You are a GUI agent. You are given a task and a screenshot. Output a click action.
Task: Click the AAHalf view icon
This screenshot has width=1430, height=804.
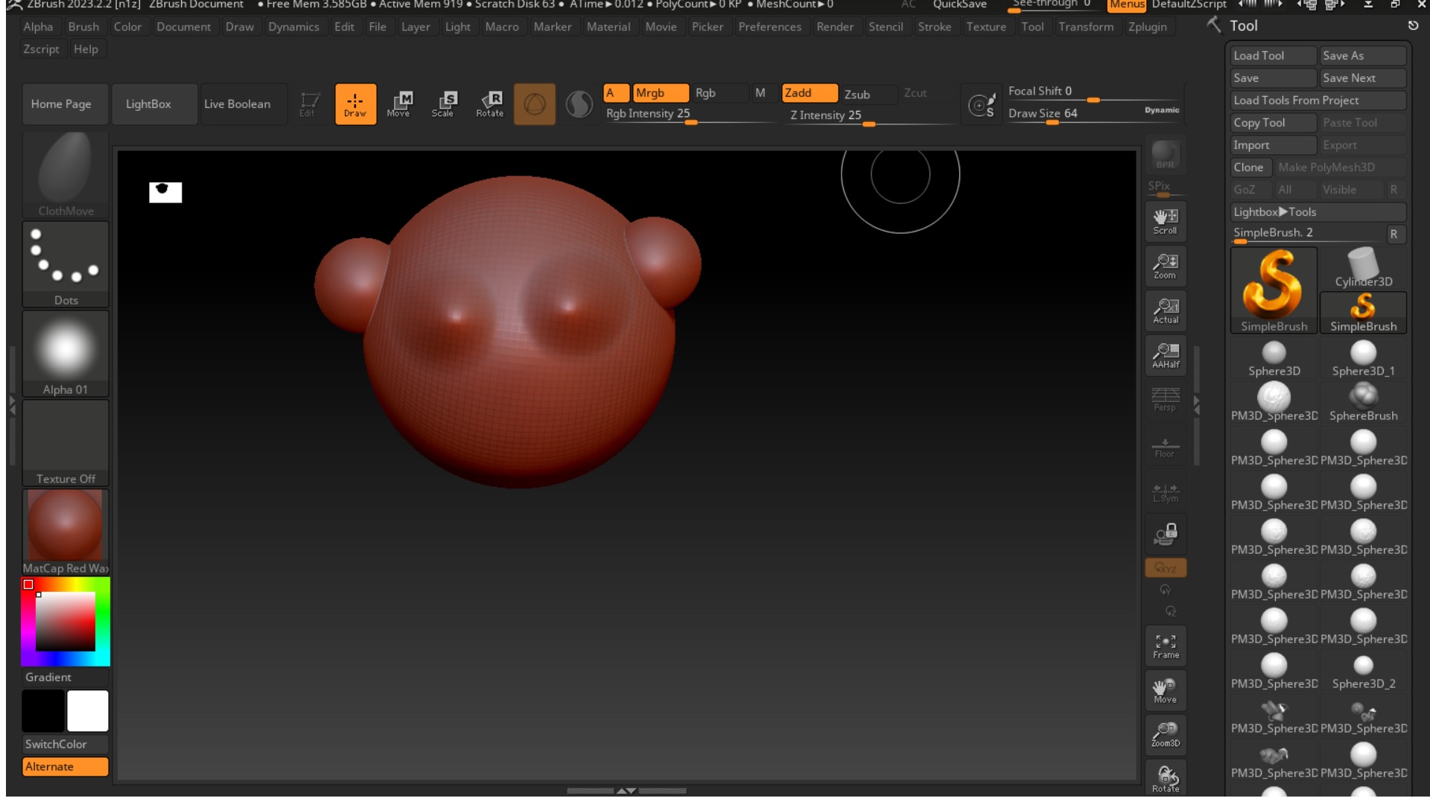pyautogui.click(x=1166, y=354)
